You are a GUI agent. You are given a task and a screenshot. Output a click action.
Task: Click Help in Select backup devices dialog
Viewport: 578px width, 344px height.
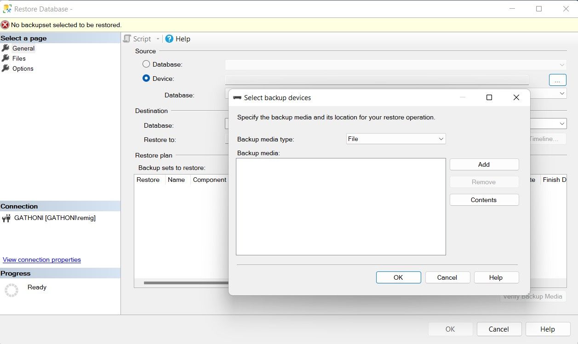(496, 277)
